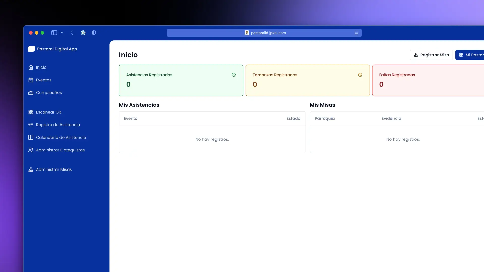Viewport: 484px width, 272px height.
Task: Click the Evento column header
Action: pos(131,118)
